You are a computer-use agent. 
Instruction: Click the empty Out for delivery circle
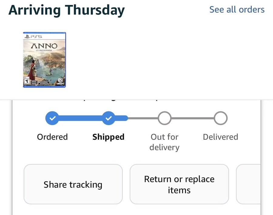point(164,118)
